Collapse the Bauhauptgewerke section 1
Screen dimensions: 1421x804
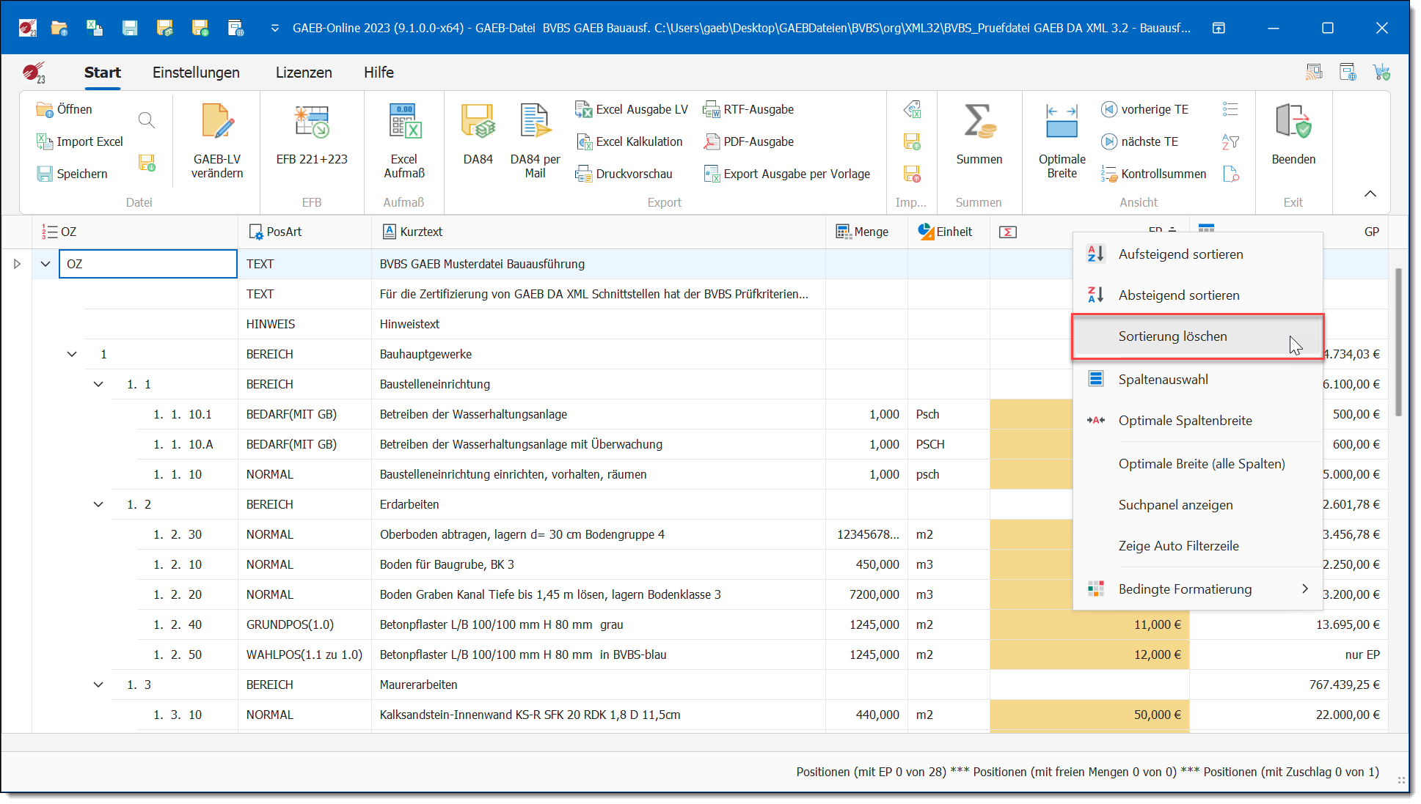pos(72,354)
